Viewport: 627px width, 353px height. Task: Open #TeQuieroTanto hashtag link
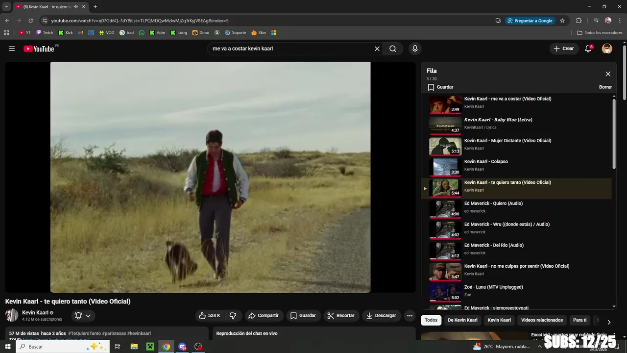point(84,333)
